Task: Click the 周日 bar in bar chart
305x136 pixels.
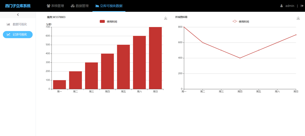Action: coord(155,58)
